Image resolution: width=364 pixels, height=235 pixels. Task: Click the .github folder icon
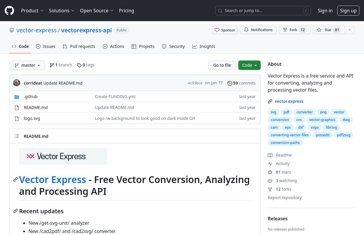coord(17,97)
